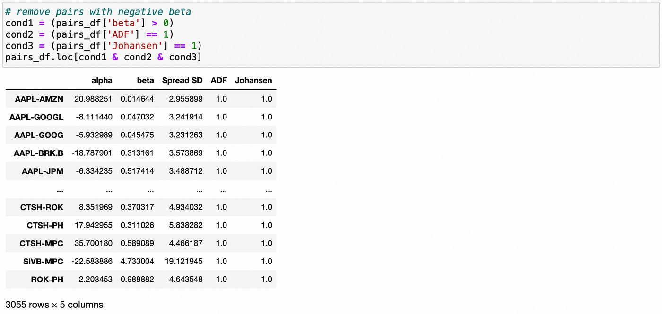Click the 'Spread SD' column header

point(182,80)
